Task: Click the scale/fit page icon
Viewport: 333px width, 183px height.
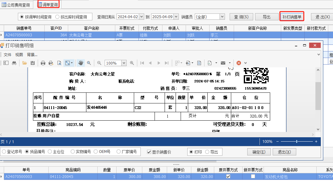Action: coord(68,63)
